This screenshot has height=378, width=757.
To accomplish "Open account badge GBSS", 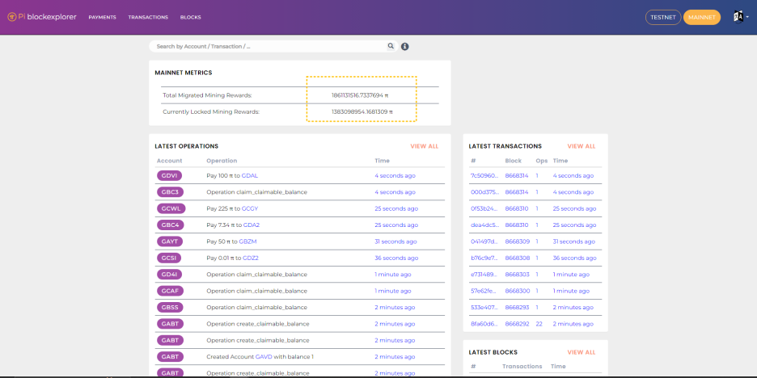I will tap(170, 307).
